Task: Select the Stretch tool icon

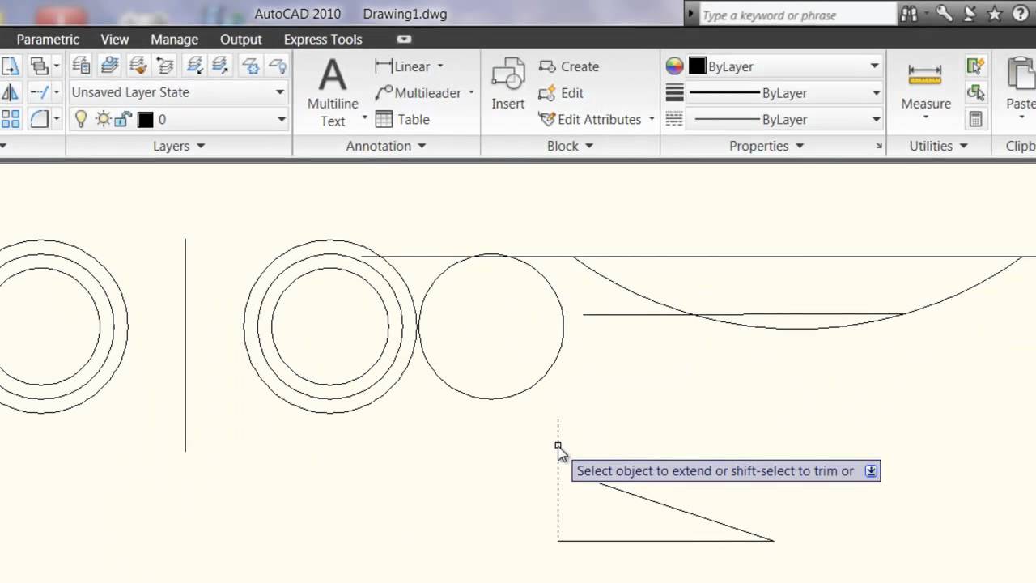Action: pos(11,66)
